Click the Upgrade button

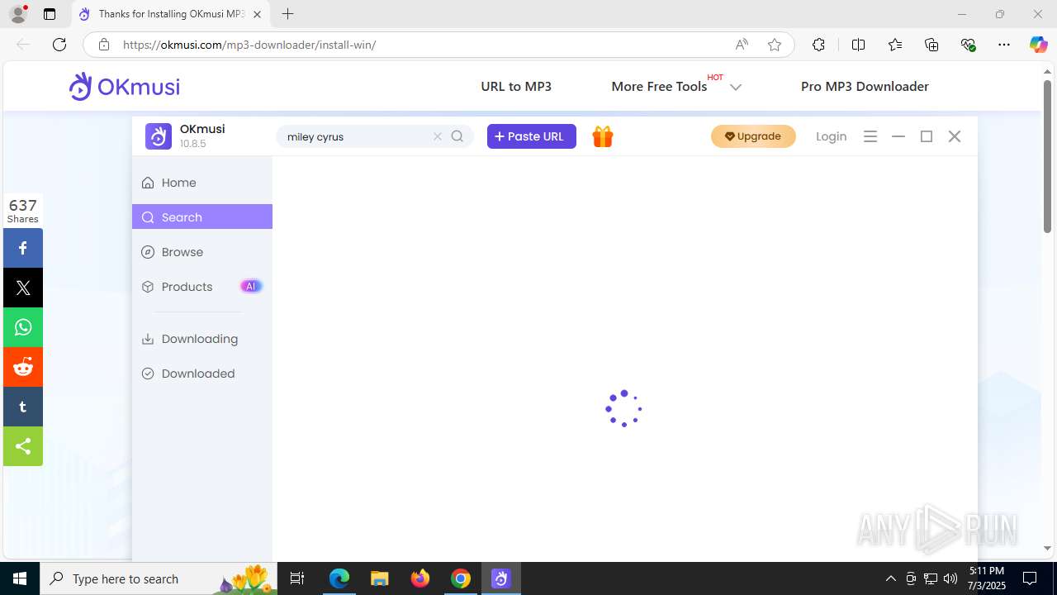[753, 136]
